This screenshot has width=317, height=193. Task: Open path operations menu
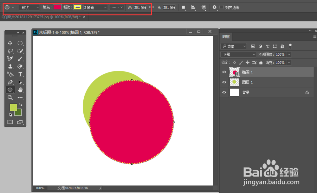coord(183,8)
